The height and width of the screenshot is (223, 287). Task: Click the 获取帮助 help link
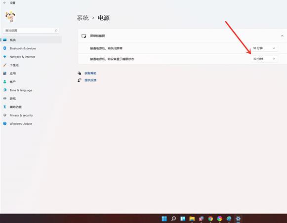(x=90, y=74)
